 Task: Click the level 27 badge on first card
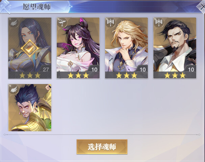coord(46,69)
